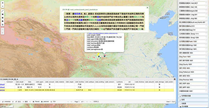
Task: Open the rows-per-page 10000 dropdown
Action: [96, 101]
